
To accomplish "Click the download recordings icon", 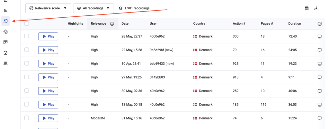I will coord(316,8).
